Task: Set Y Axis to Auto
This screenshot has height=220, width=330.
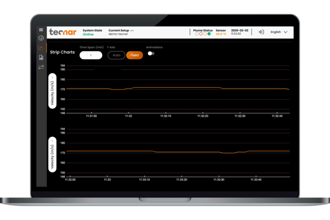Action: click(116, 55)
